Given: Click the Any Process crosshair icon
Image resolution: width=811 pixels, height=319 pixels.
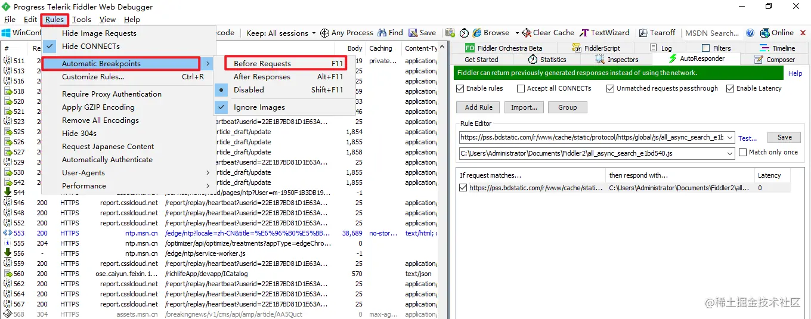Looking at the screenshot, I should (324, 33).
